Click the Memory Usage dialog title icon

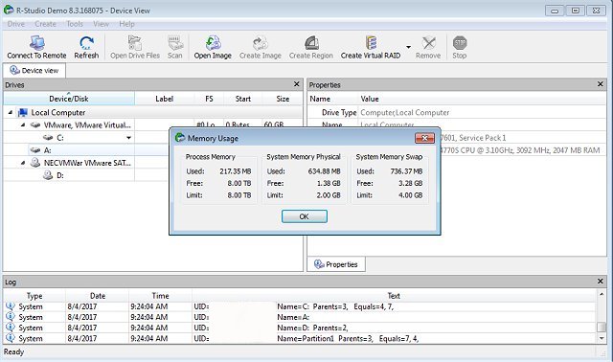[x=180, y=138]
